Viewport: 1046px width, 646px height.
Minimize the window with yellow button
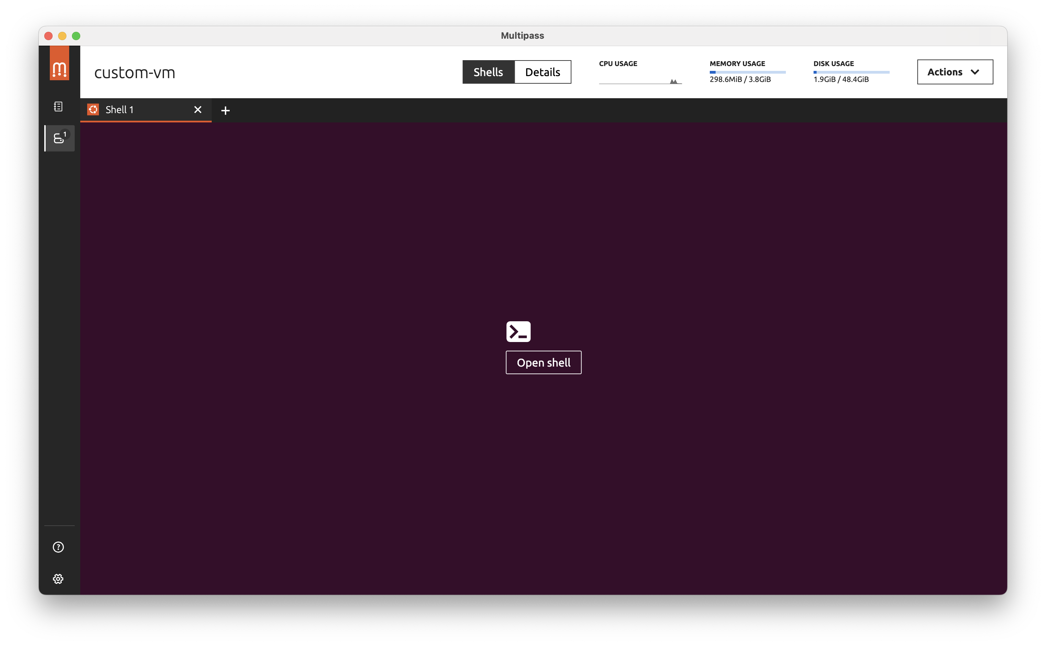tap(62, 36)
